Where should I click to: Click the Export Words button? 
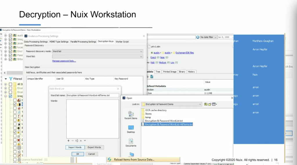(94, 147)
